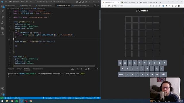The height and width of the screenshot is (103, 184).
Task: Open browser downloads icon
Action: coord(172,6)
